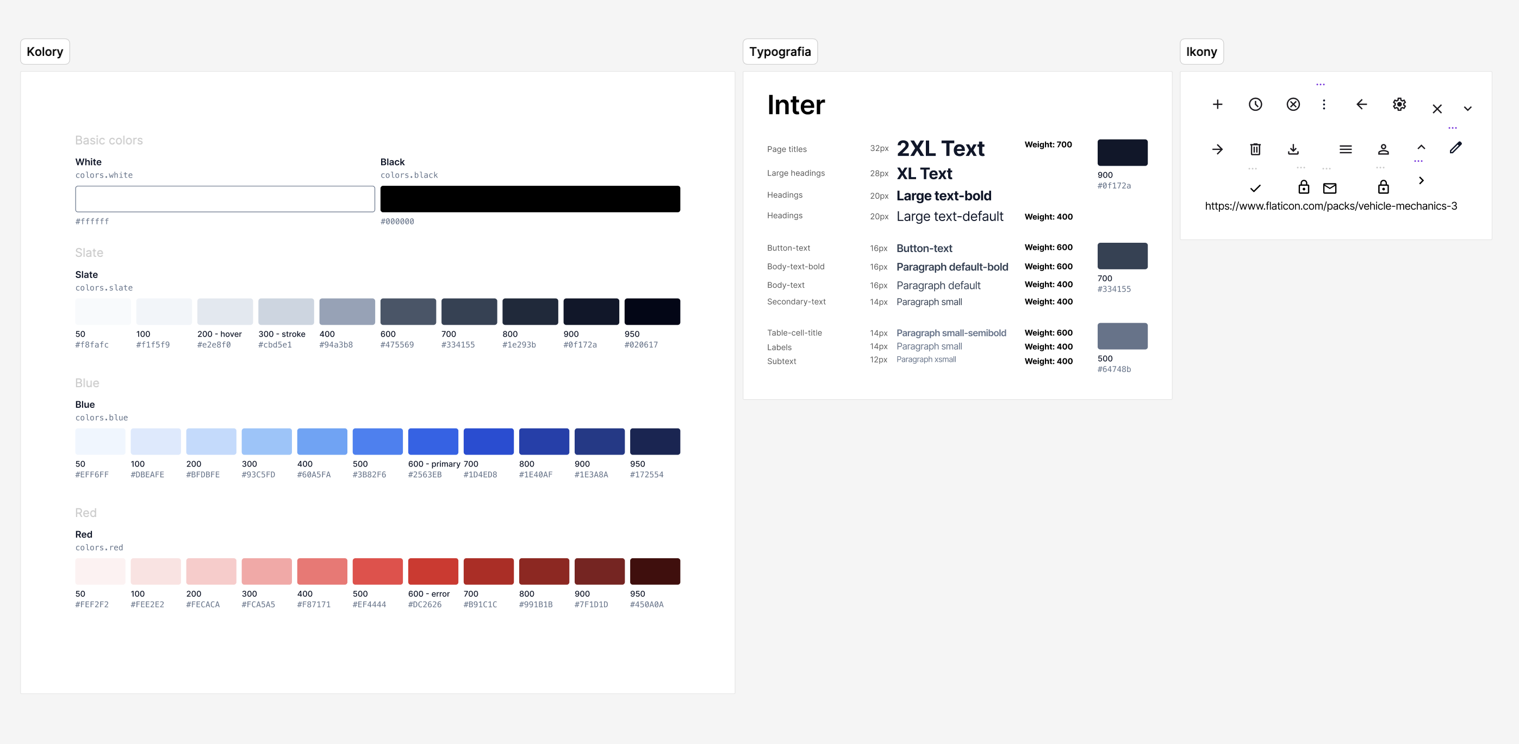Click the chevron up icon
The height and width of the screenshot is (744, 1519).
(1421, 147)
